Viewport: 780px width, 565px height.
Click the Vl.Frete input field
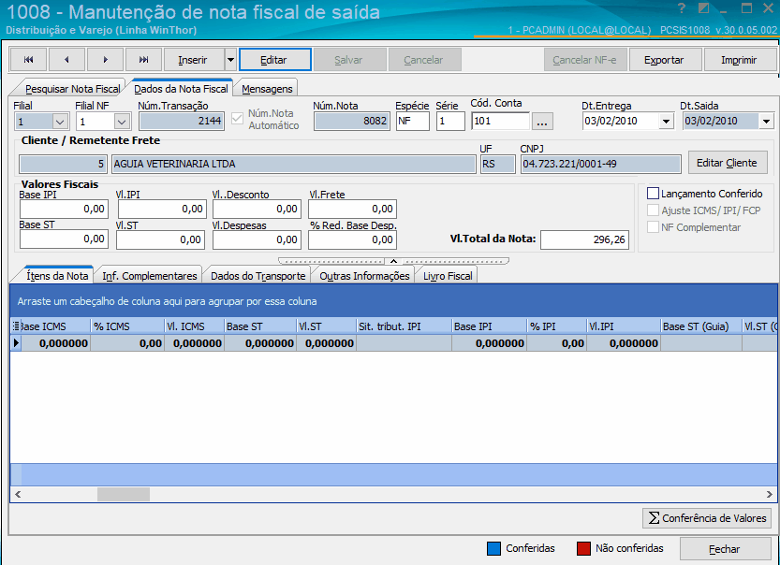[352, 209]
